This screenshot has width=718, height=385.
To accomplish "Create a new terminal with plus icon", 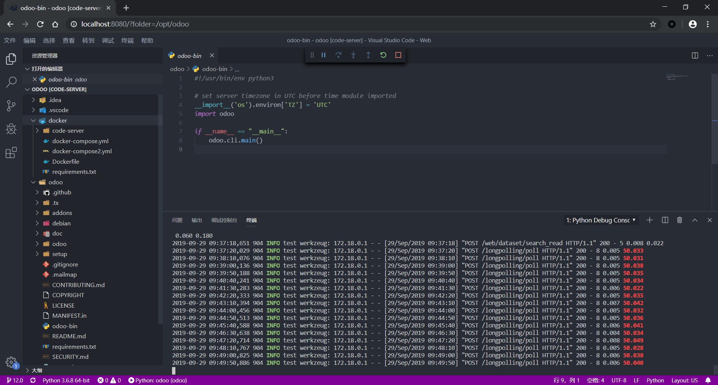I will (x=650, y=220).
